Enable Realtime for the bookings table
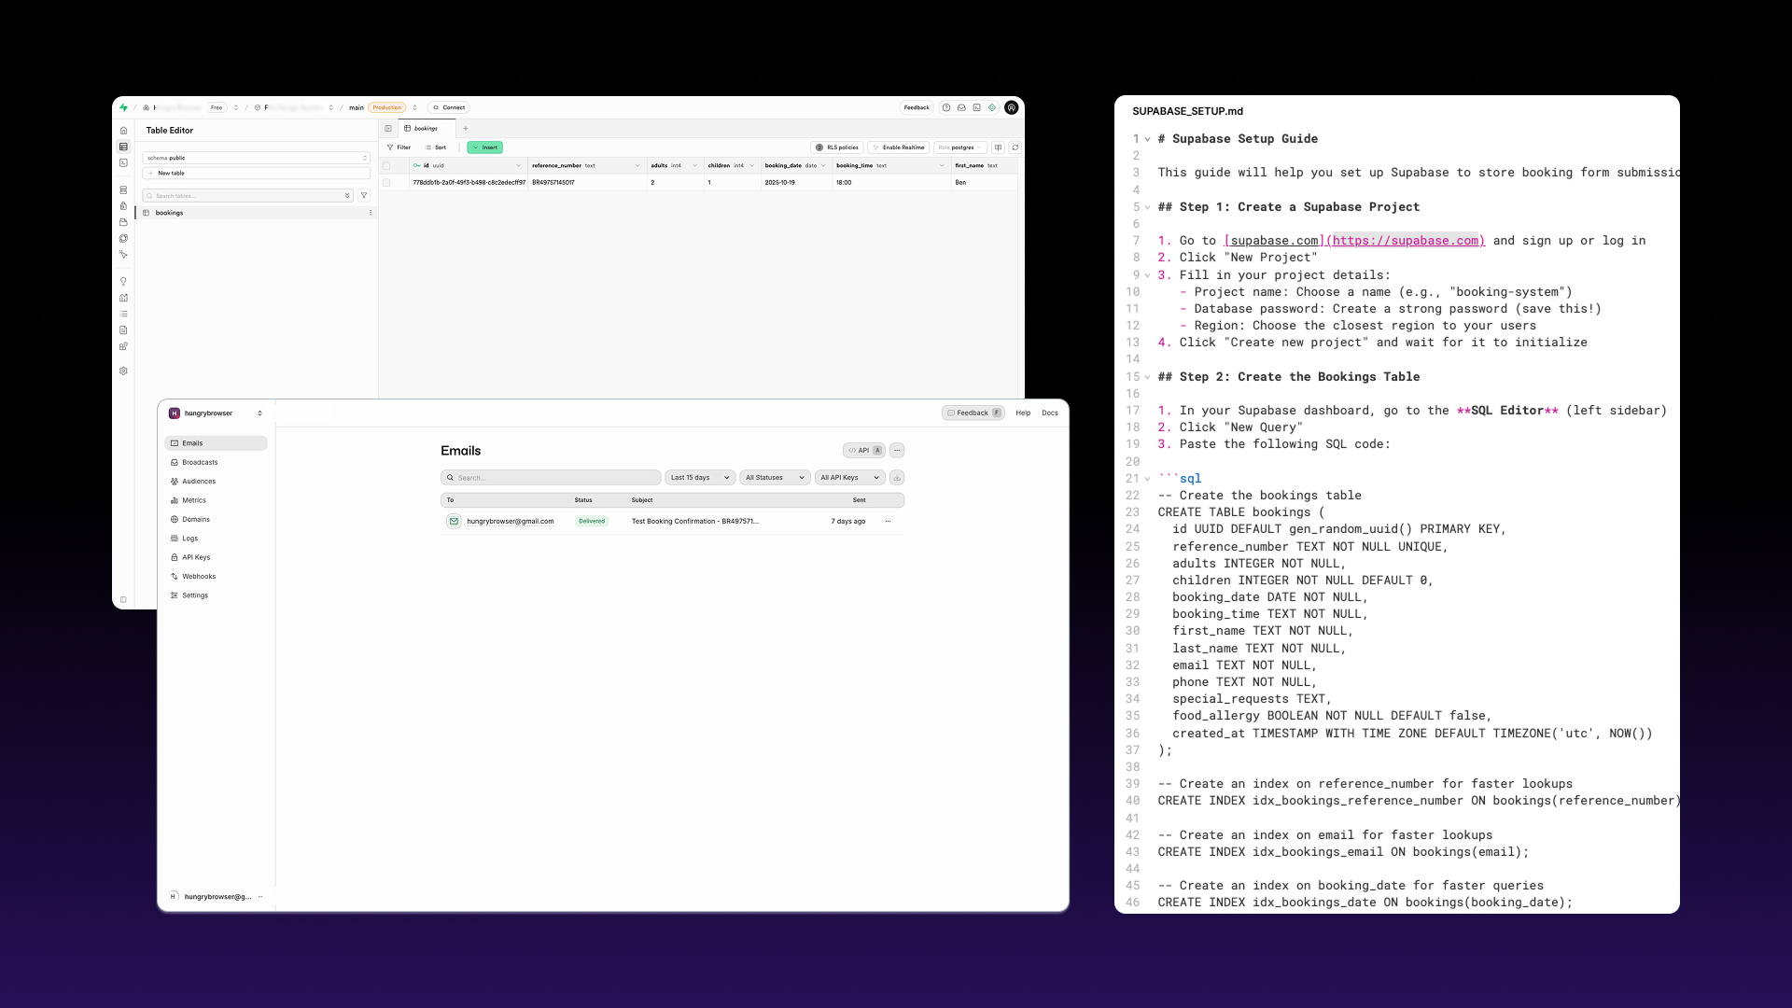The height and width of the screenshot is (1008, 1792). 899,147
